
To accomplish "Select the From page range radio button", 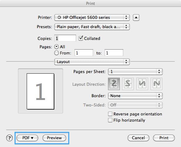I will tap(57, 53).
